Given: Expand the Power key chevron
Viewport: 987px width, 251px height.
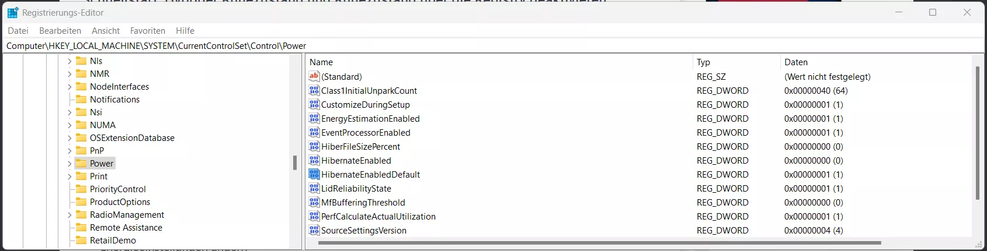Looking at the screenshot, I should (x=69, y=163).
